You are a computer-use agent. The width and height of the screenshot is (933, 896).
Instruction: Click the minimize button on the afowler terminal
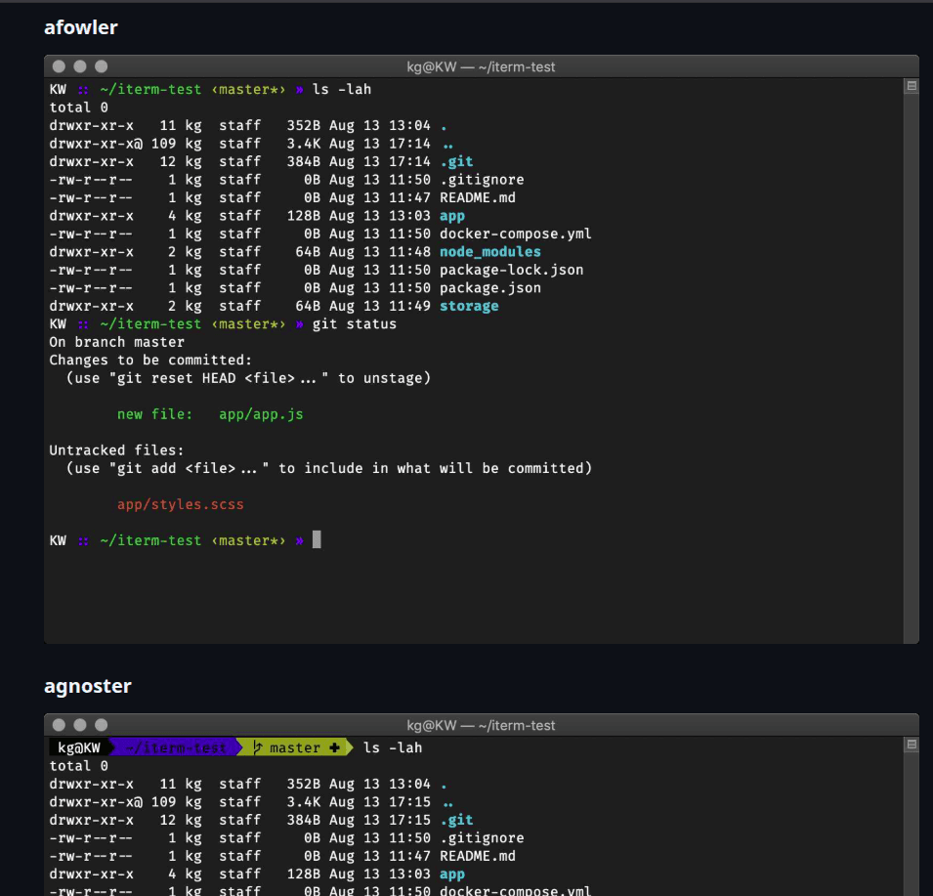tap(80, 66)
